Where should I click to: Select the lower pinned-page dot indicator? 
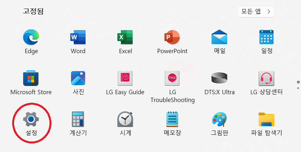coord(298,88)
